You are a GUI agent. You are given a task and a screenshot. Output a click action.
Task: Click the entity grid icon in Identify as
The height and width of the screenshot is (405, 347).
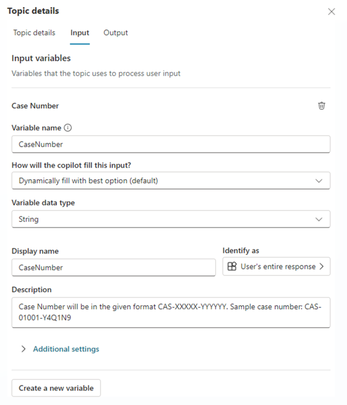coord(232,267)
